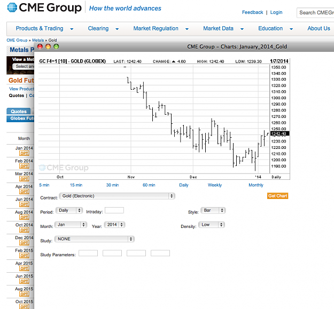Switch chart to Monthly interval
Image resolution: width=334 pixels, height=309 pixels.
256,185
